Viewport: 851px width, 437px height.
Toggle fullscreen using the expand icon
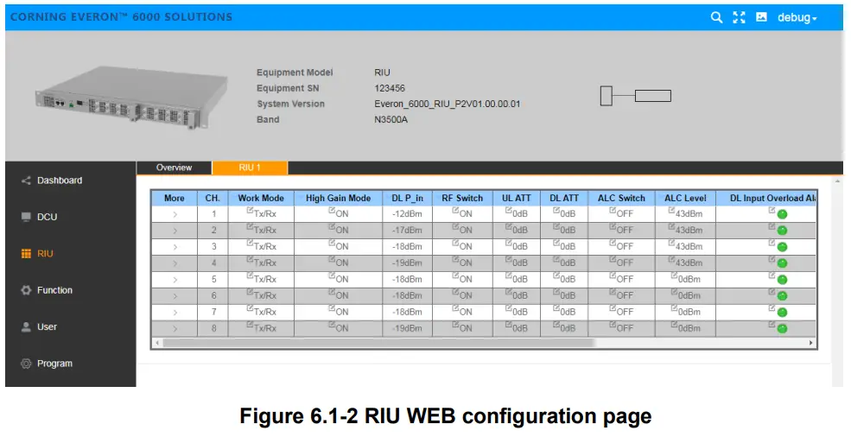pyautogui.click(x=739, y=17)
